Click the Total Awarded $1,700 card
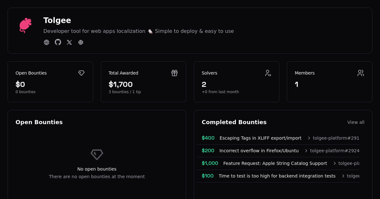 tap(143, 82)
